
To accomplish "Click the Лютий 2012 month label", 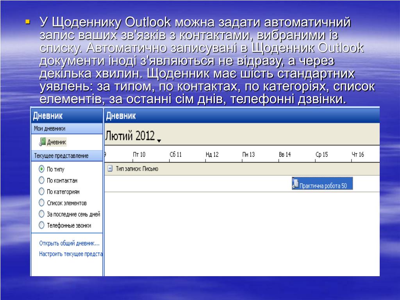I will coord(130,136).
